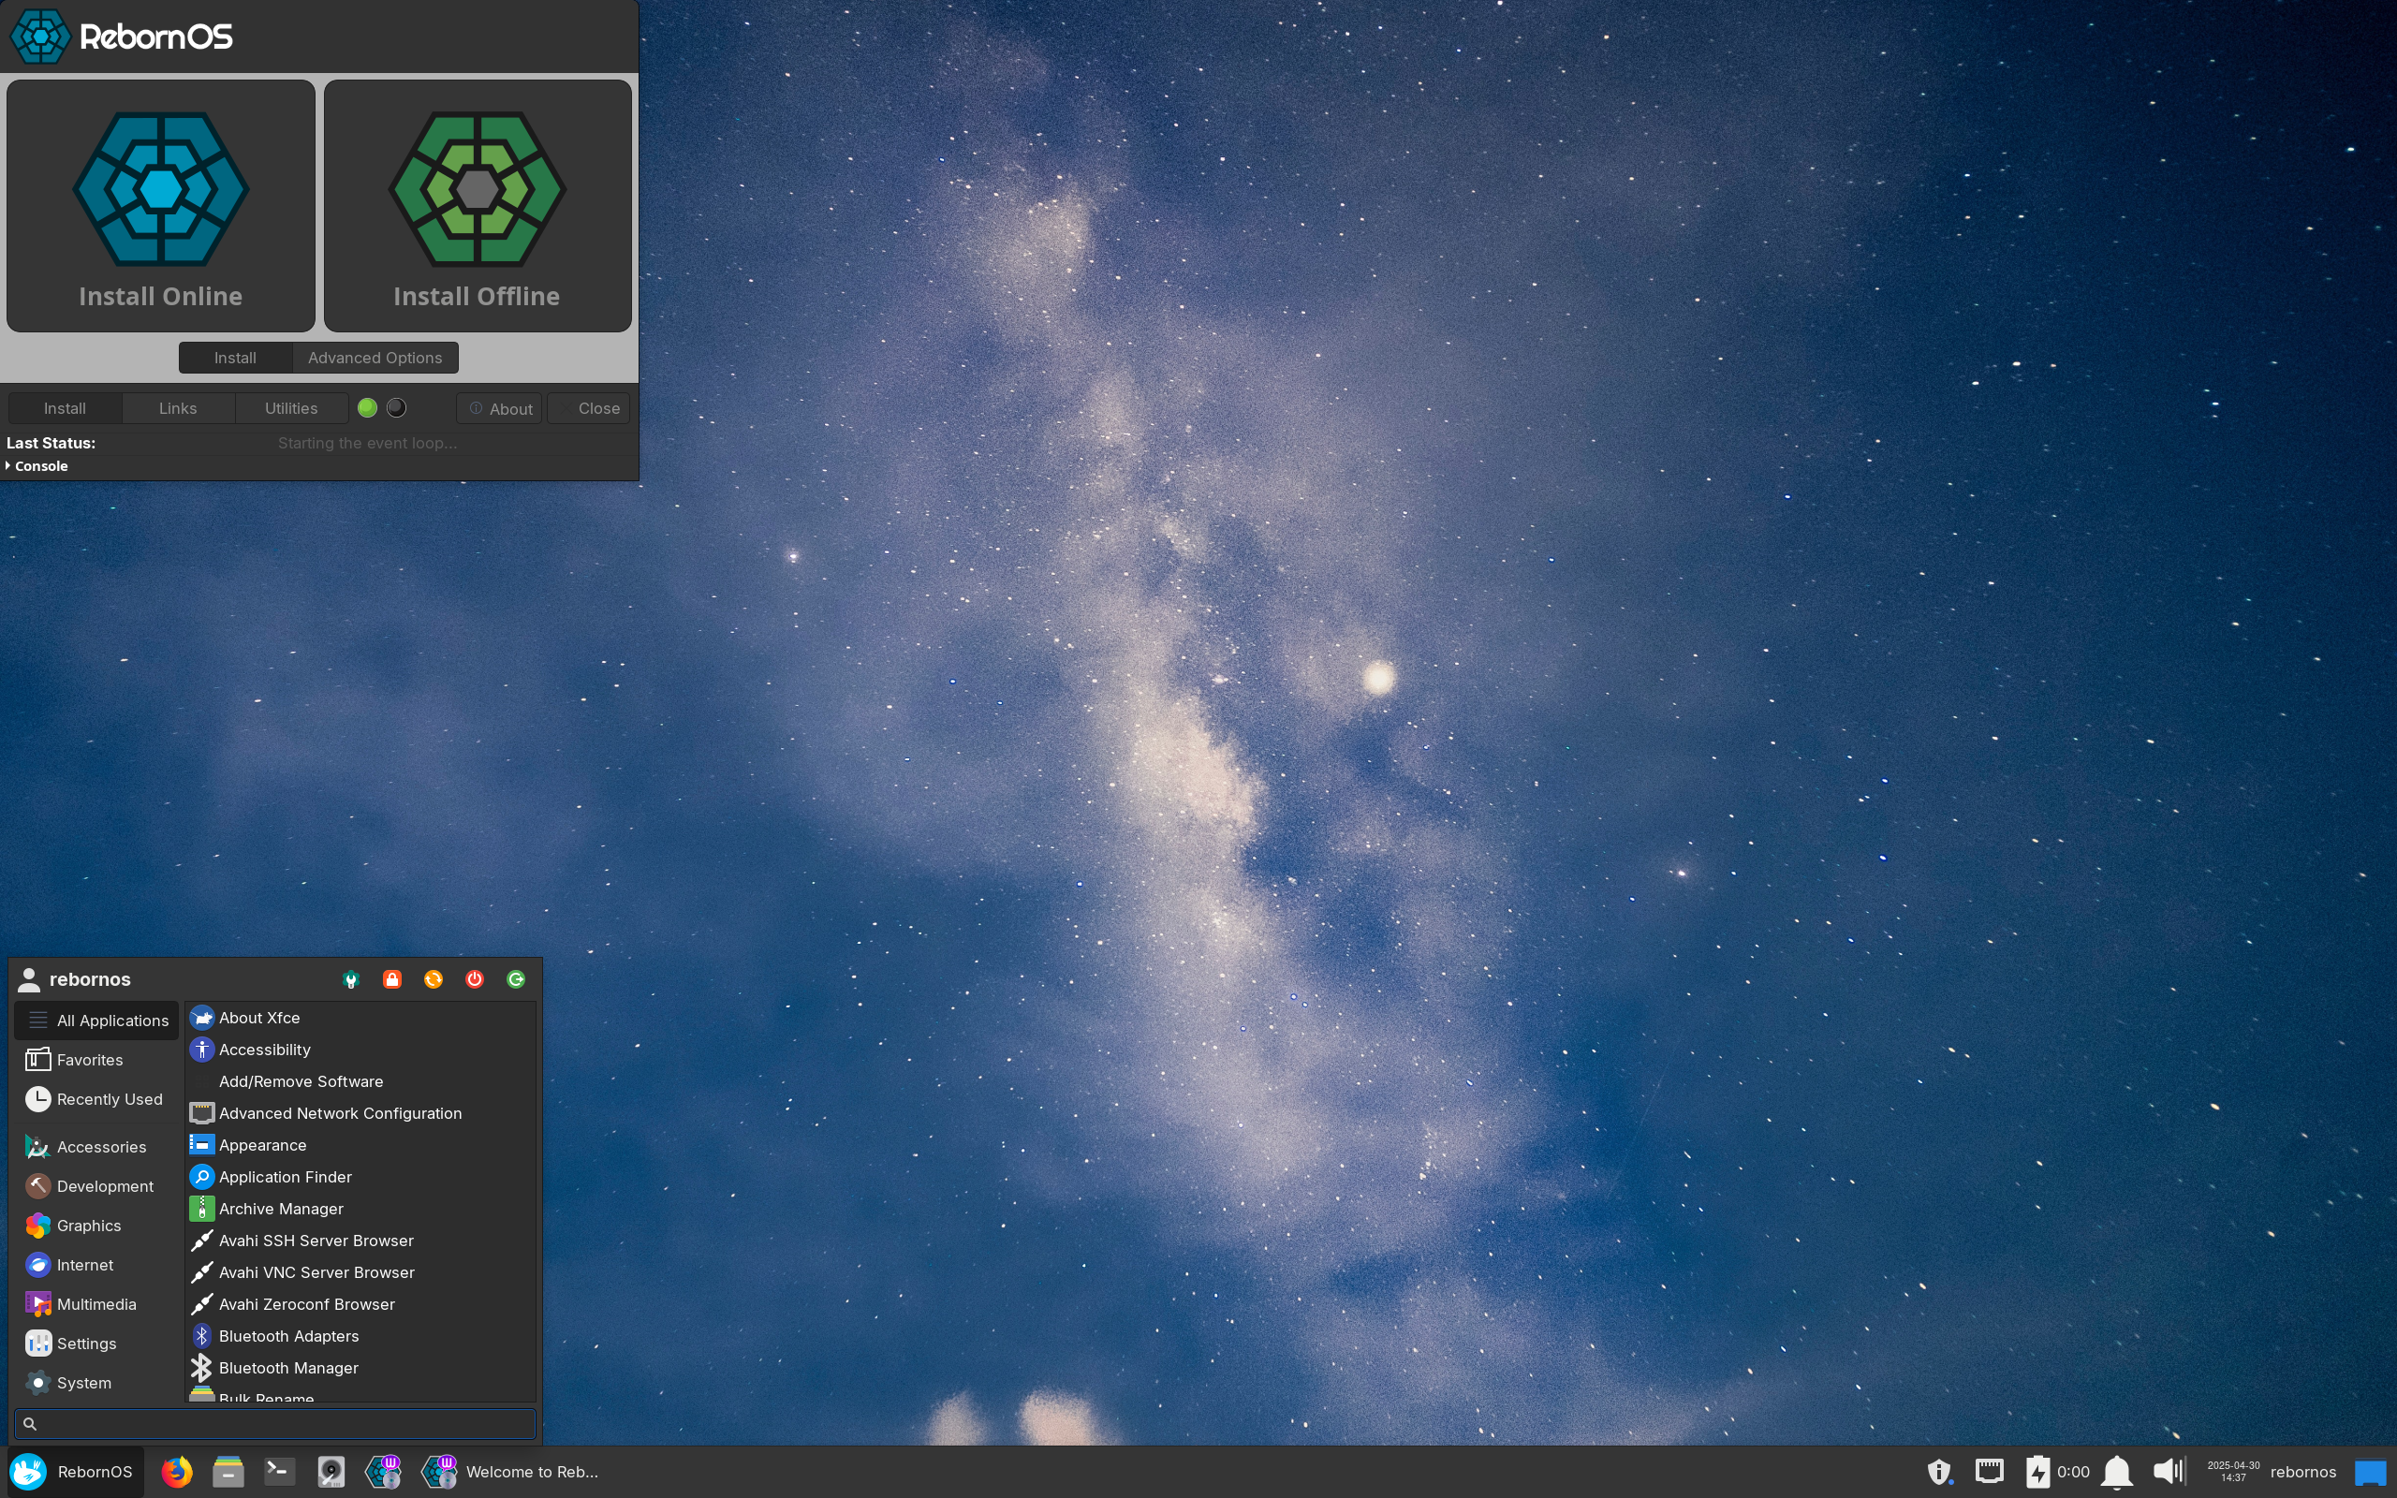Screen dimensions: 2397x1498
Task: Open Avahi VNC Server Browser
Action: tap(360, 1271)
